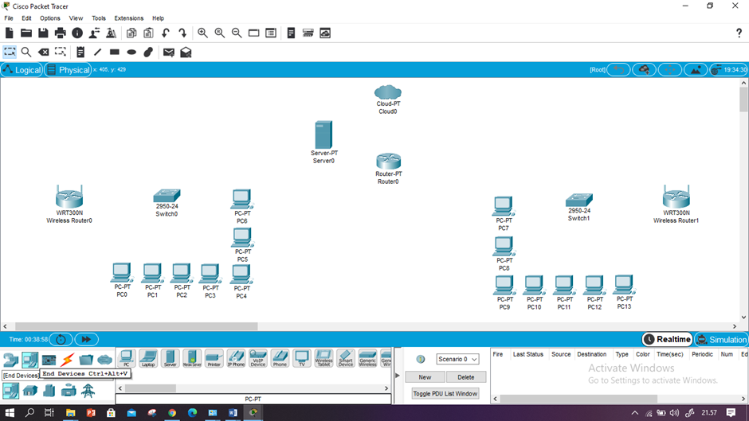Print using the printer toolbar icon
The height and width of the screenshot is (421, 749).
point(61,33)
